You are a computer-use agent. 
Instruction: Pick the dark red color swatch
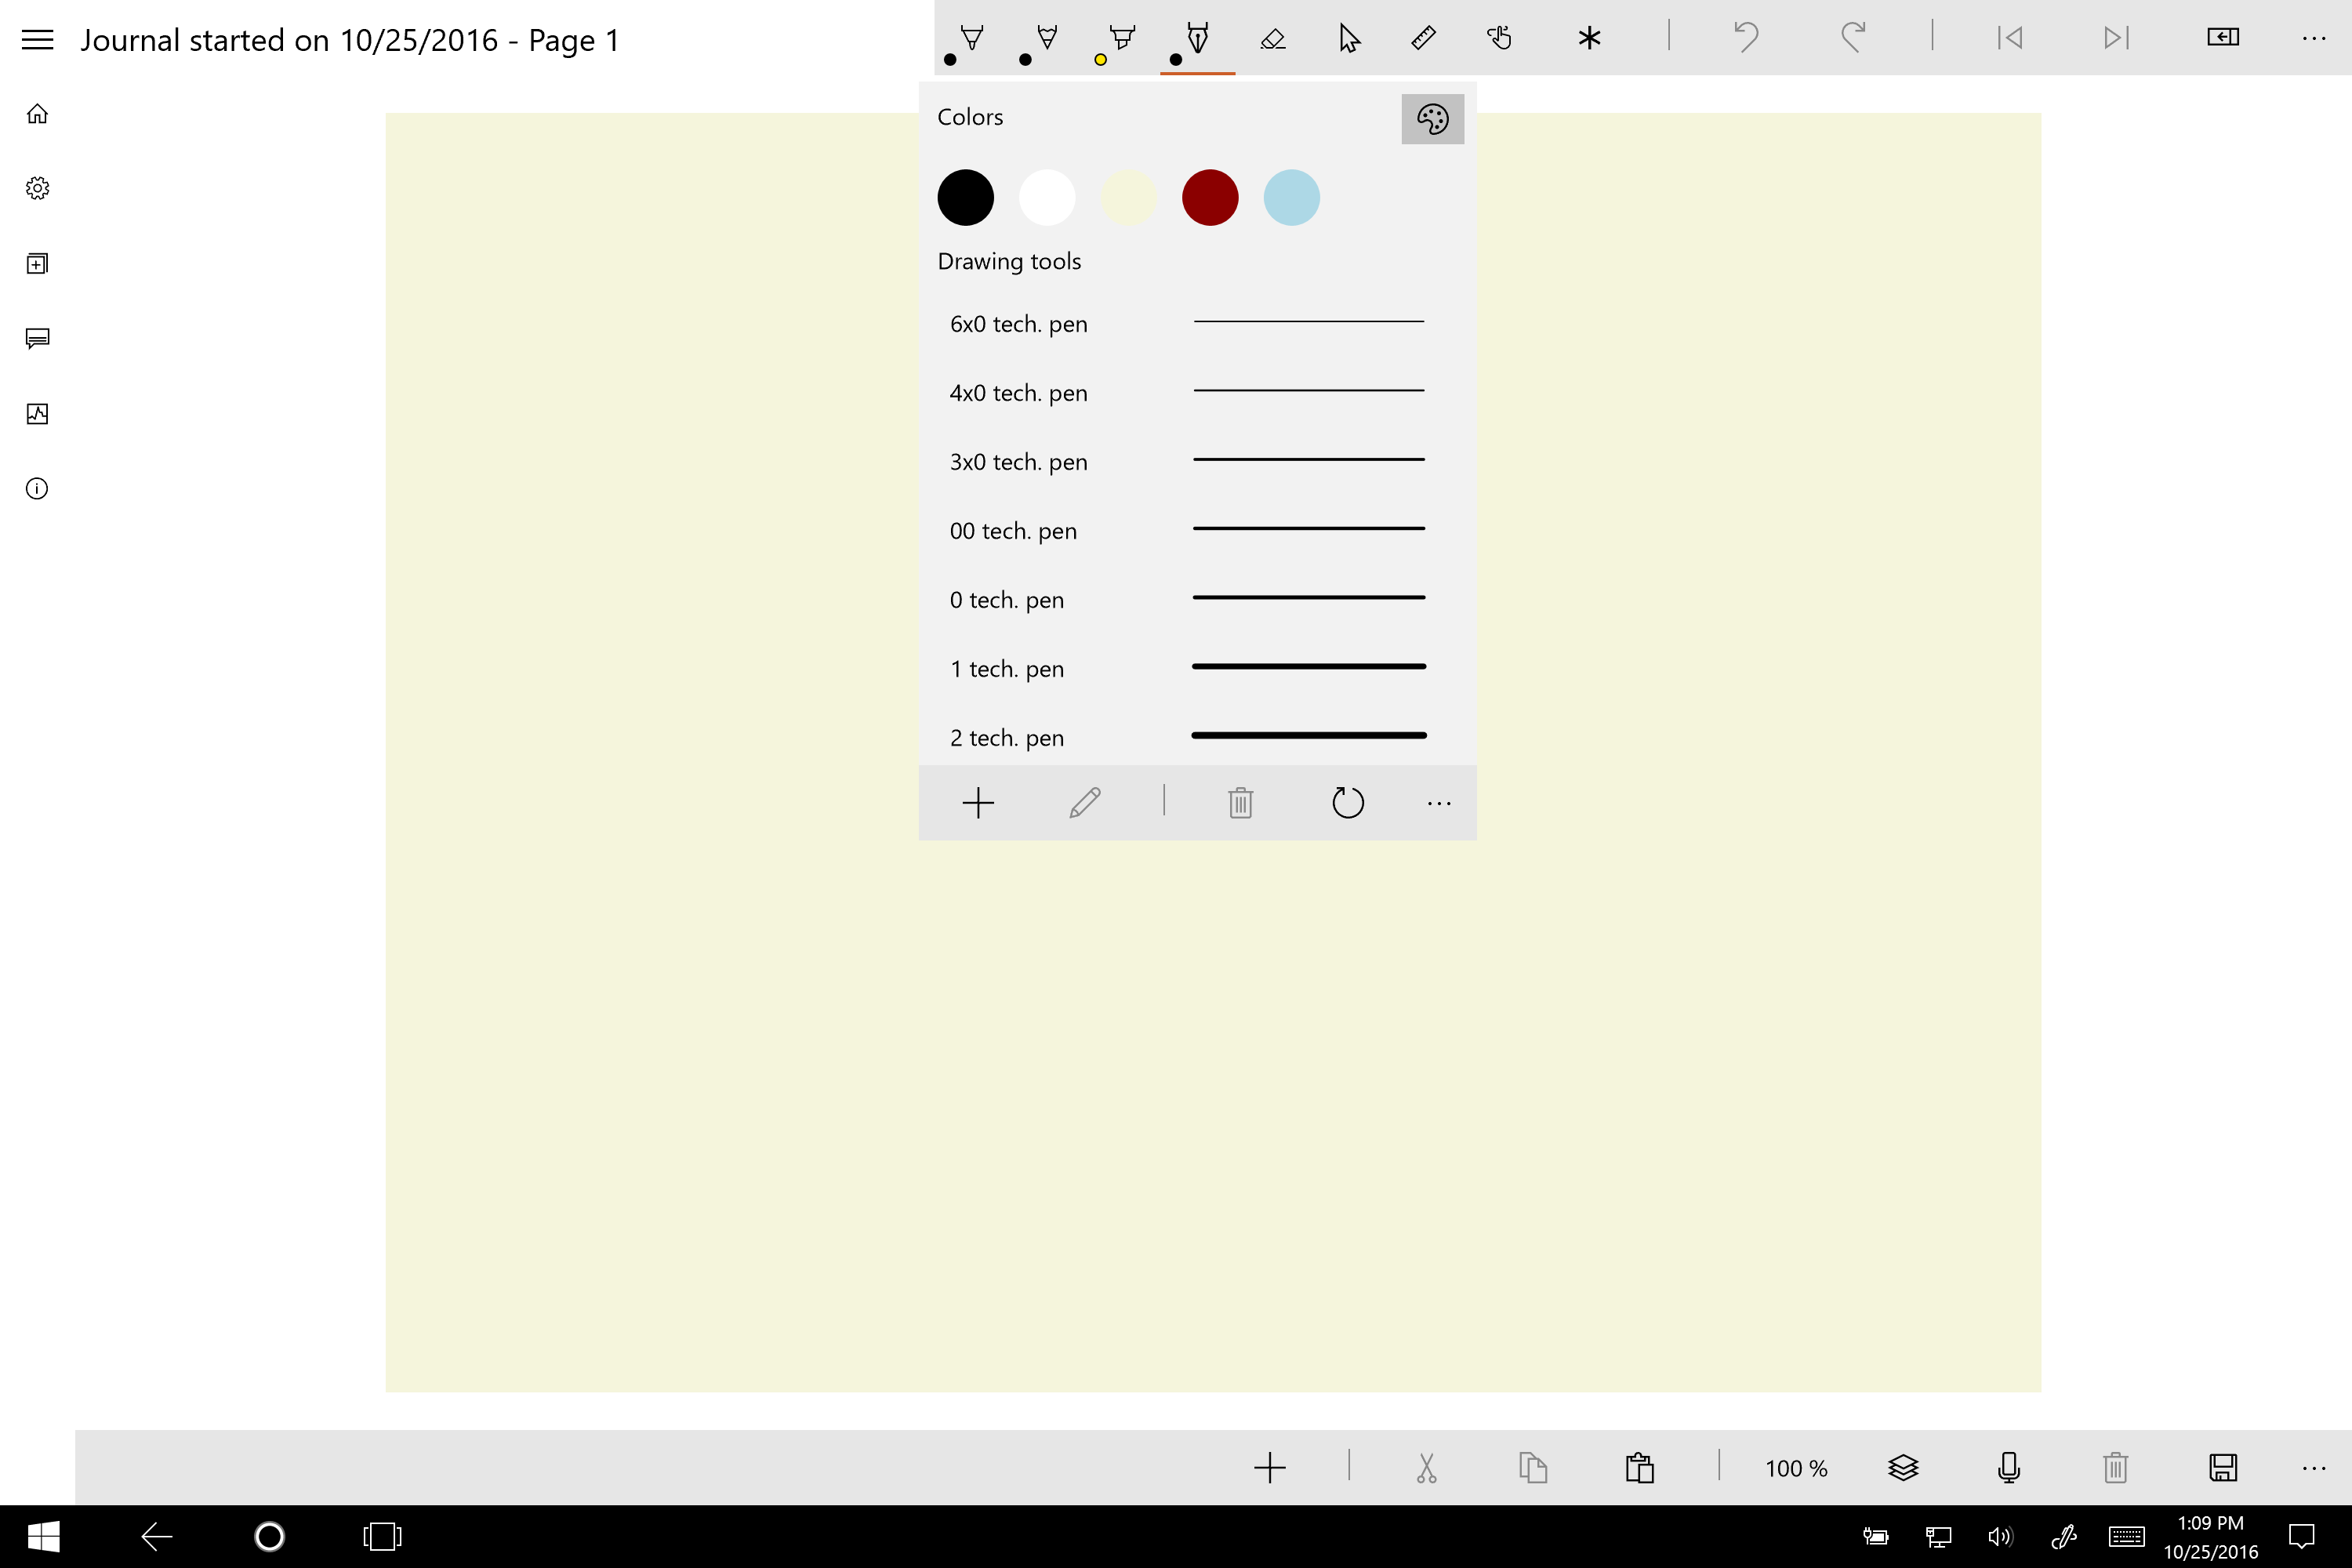pyautogui.click(x=1210, y=197)
